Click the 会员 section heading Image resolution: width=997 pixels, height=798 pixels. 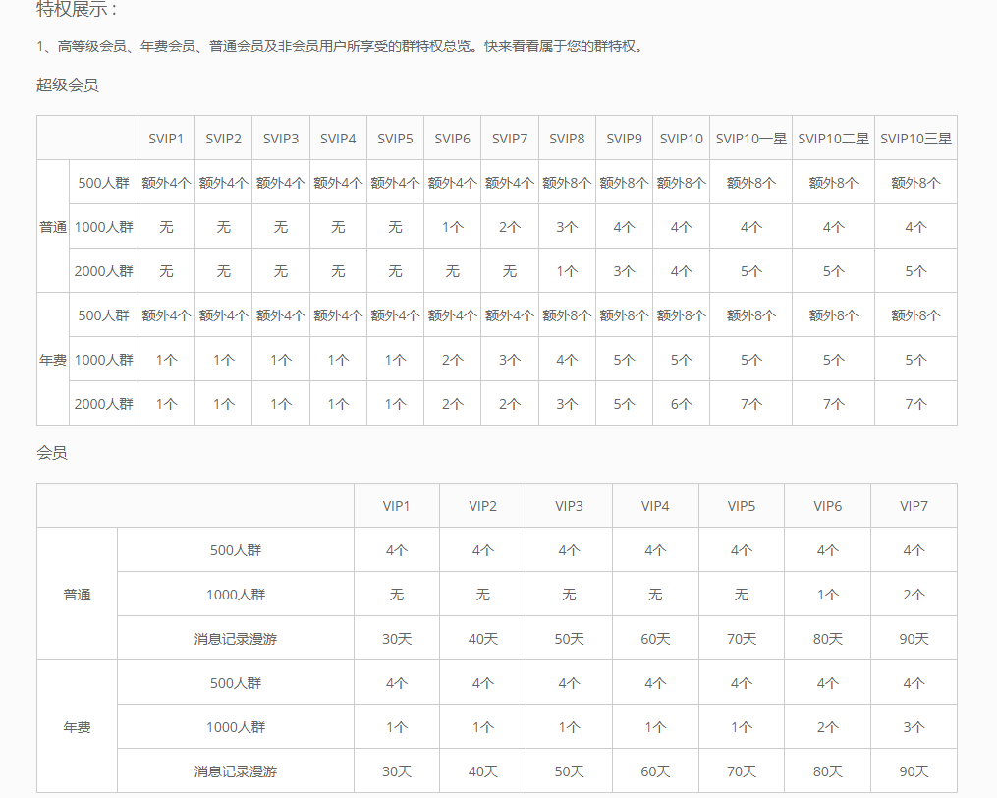pyautogui.click(x=52, y=453)
